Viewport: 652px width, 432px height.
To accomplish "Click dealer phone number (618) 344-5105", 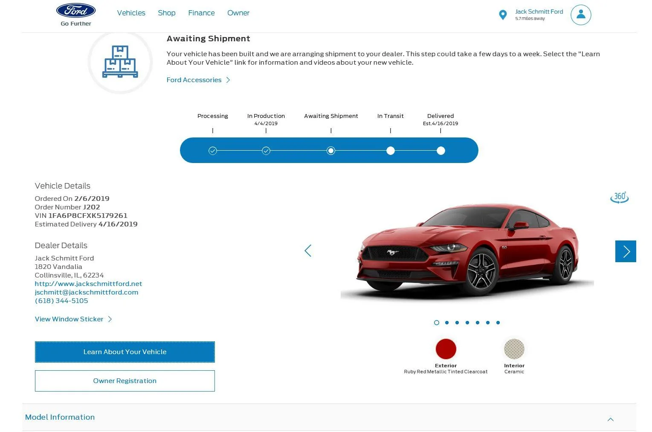I will coord(61,301).
